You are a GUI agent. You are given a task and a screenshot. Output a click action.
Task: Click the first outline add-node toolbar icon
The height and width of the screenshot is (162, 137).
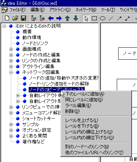pyautogui.click(x=34, y=18)
